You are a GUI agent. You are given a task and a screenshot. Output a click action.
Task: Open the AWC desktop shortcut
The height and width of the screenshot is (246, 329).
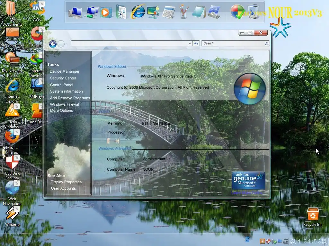[37, 11]
